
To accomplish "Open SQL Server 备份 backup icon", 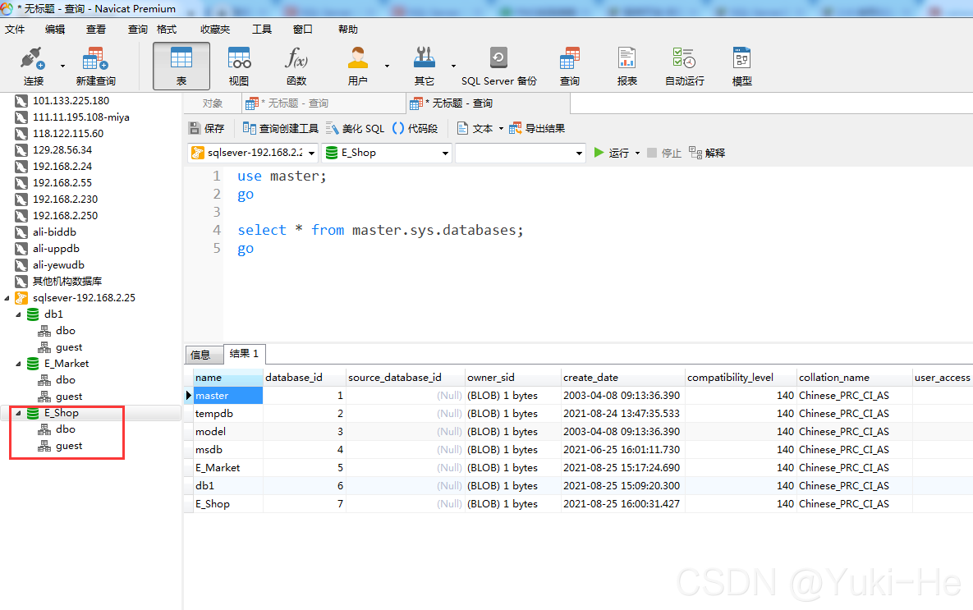I will [x=499, y=66].
